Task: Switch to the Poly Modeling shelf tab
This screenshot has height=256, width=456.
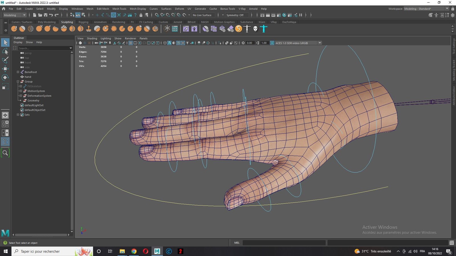Action: point(47,22)
